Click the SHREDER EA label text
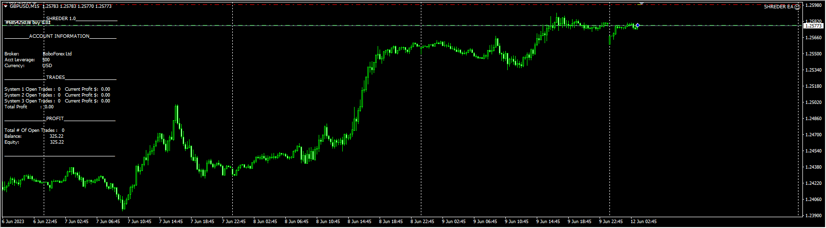The image size is (826, 228). tap(779, 7)
